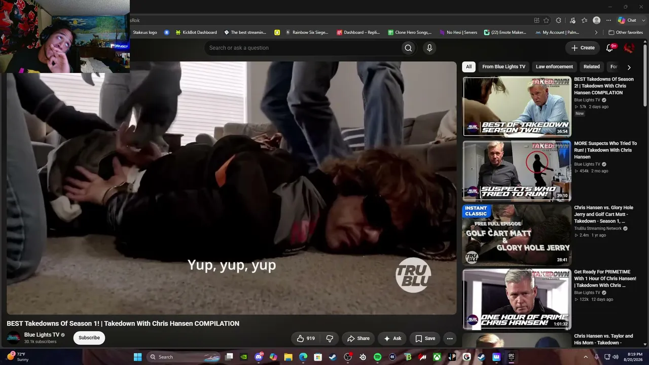Screen dimensions: 649x365
Task: Open My Account Palm bookmark
Action: click(557, 32)
